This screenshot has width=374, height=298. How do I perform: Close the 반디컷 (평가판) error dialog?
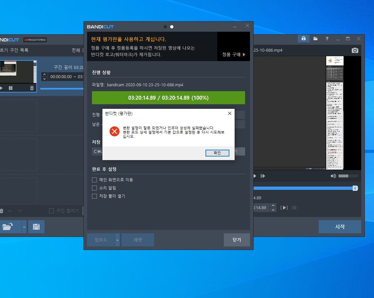(x=229, y=113)
